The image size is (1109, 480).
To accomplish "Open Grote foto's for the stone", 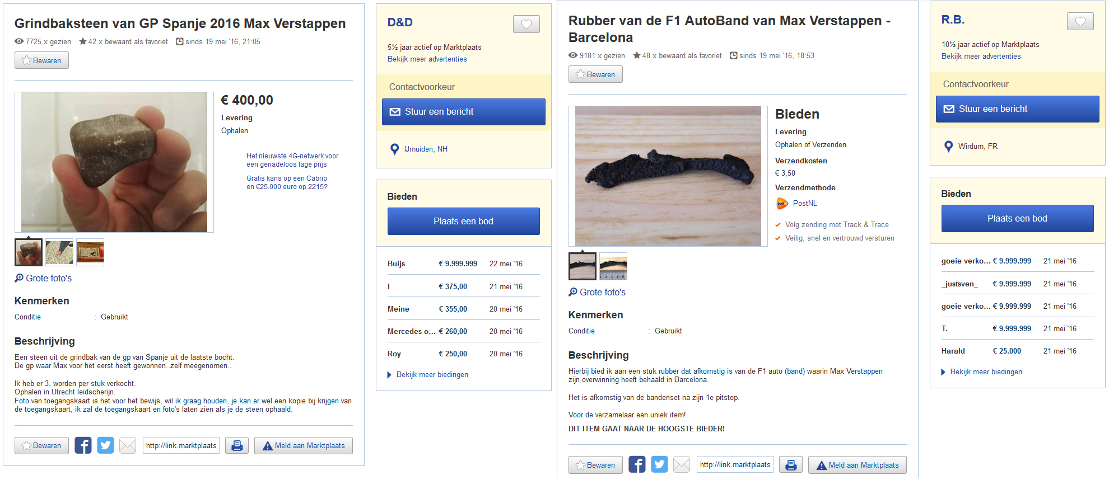I will pos(48,278).
